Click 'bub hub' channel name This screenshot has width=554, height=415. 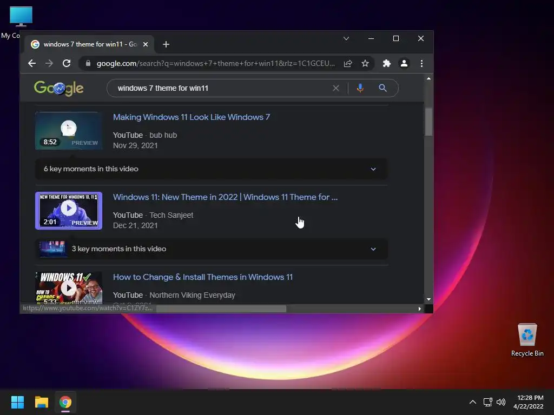(163, 135)
